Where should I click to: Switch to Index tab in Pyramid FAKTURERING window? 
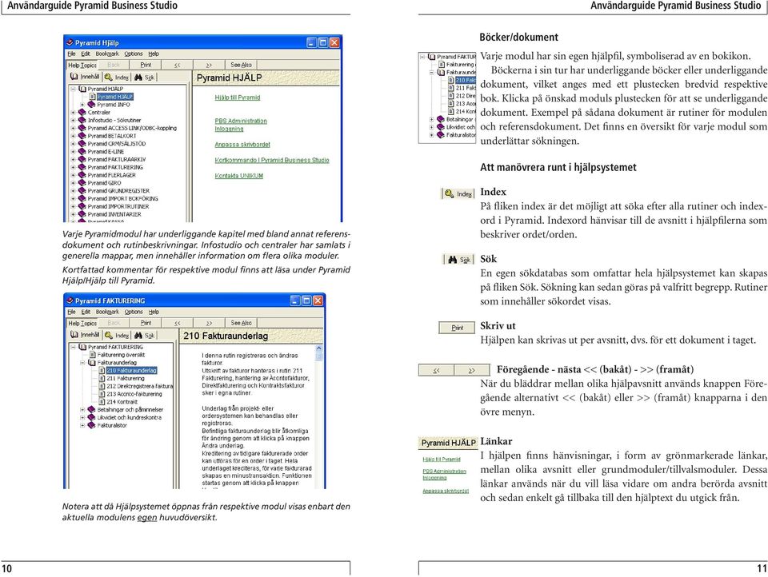[117, 335]
